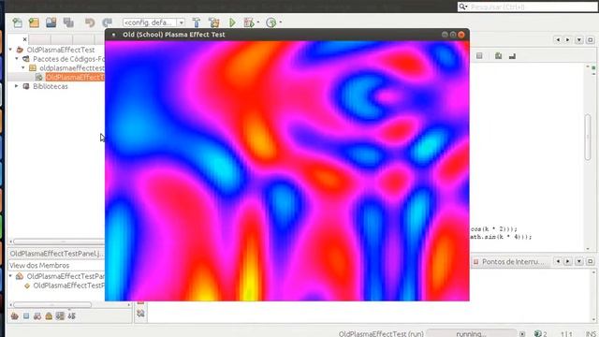Cancel the running task via status bar X

(522, 334)
